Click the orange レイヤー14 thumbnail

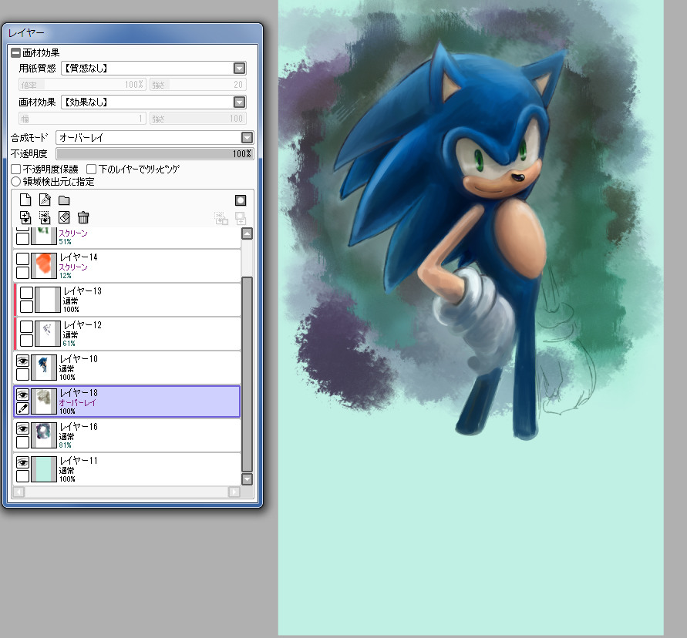click(x=44, y=266)
